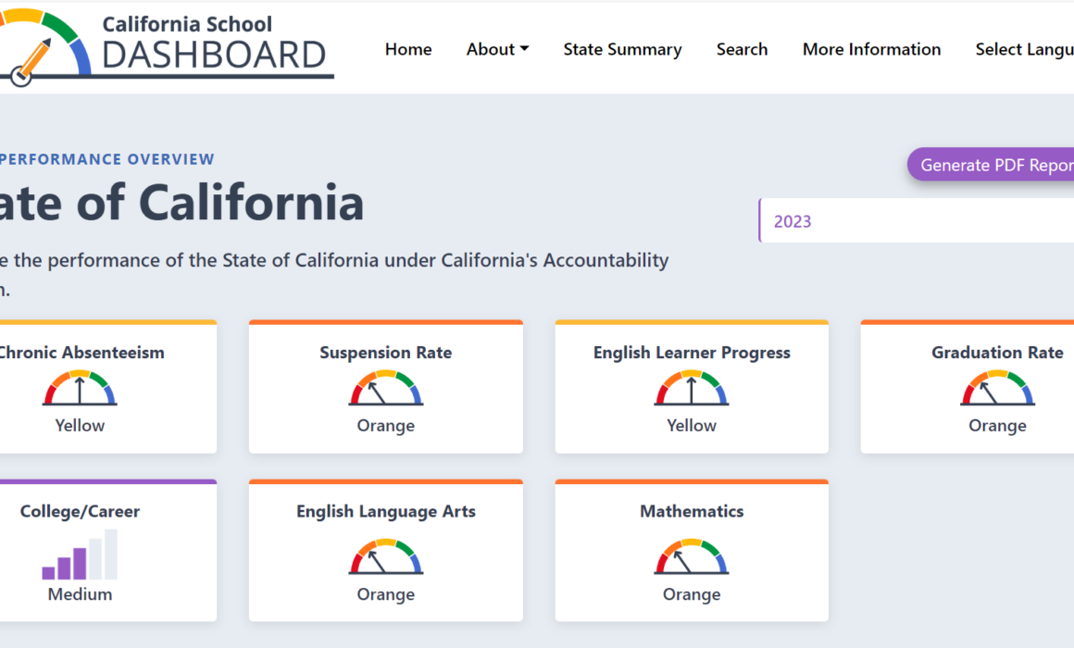1074x648 pixels.
Task: Click the English Language Arts gauge icon
Action: click(x=386, y=556)
